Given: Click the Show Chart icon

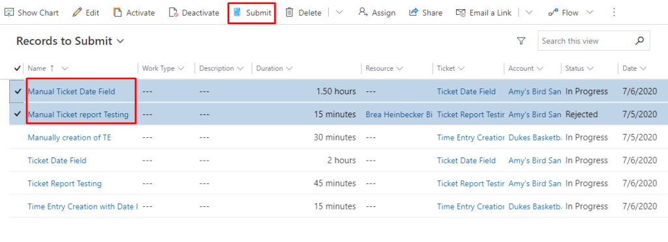Looking at the screenshot, I should click(9, 13).
